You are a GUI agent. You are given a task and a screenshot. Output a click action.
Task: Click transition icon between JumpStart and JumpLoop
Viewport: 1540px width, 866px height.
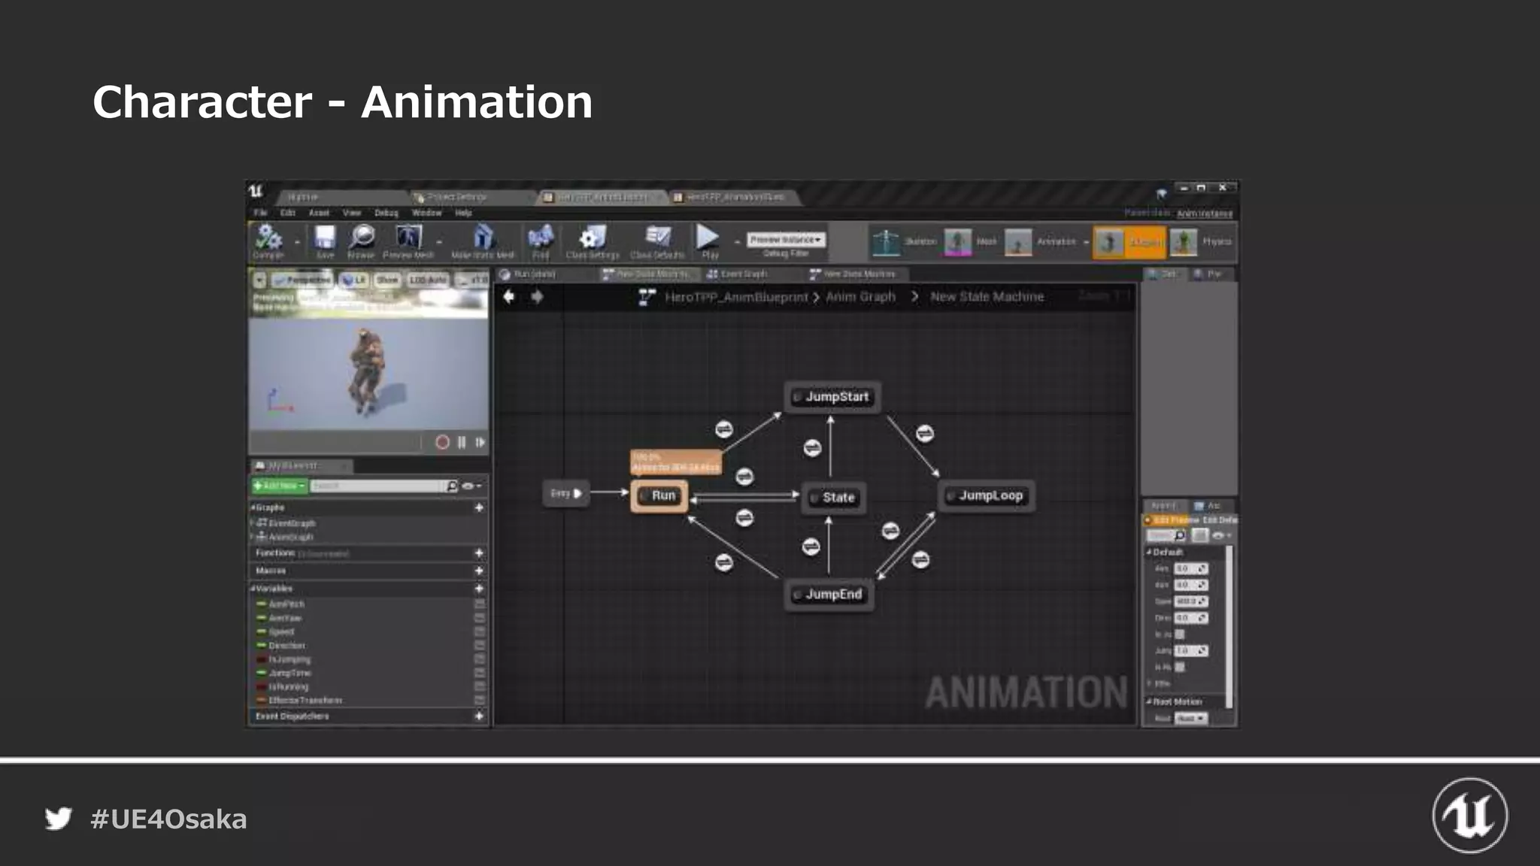[925, 433]
